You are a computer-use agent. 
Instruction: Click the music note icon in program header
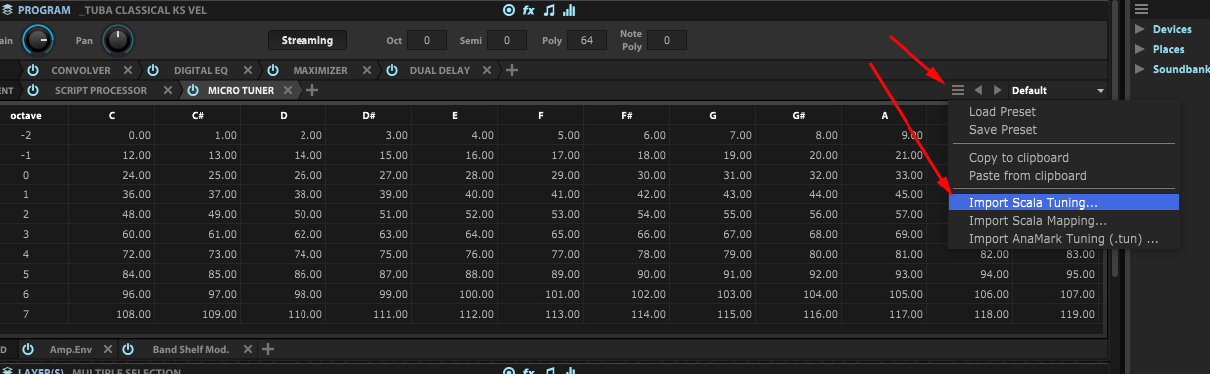[x=549, y=10]
